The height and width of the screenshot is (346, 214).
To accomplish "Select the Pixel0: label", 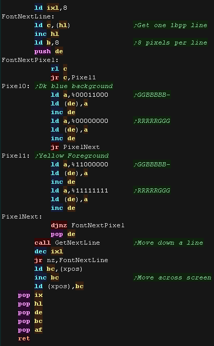I will pos(16,86).
